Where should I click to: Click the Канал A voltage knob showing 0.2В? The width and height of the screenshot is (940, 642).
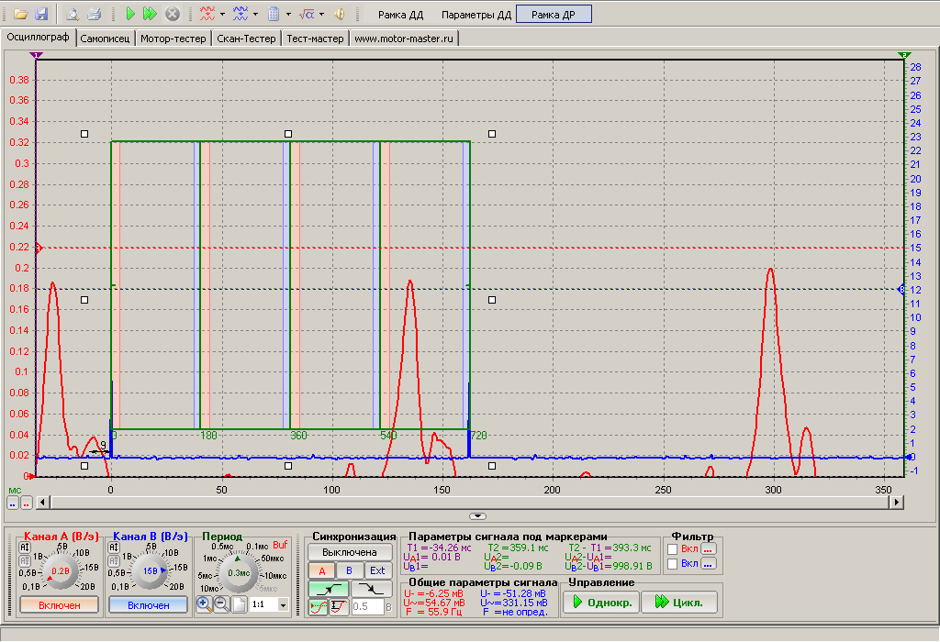60,571
